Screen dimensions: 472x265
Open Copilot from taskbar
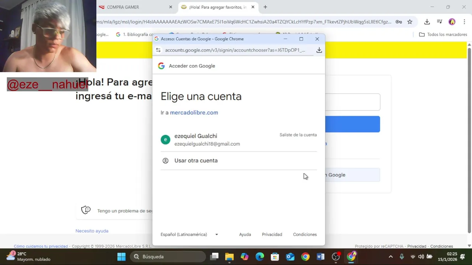click(244, 257)
